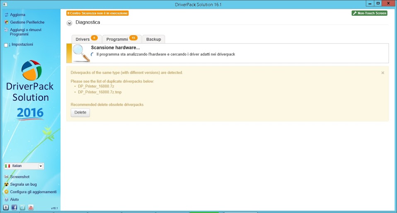Maximize the DriverPack Solution window
This screenshot has height=213, width=397.
pos(378,4)
